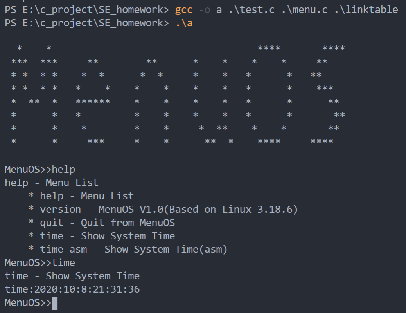406x313 pixels.
Task: Click the typed help command after MenuOS>>
Action: [63, 170]
